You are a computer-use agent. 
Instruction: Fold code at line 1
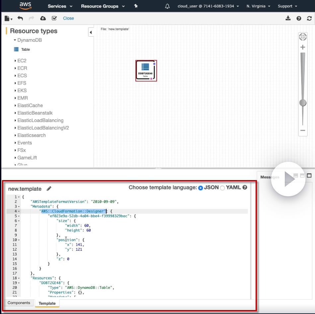coord(19,197)
